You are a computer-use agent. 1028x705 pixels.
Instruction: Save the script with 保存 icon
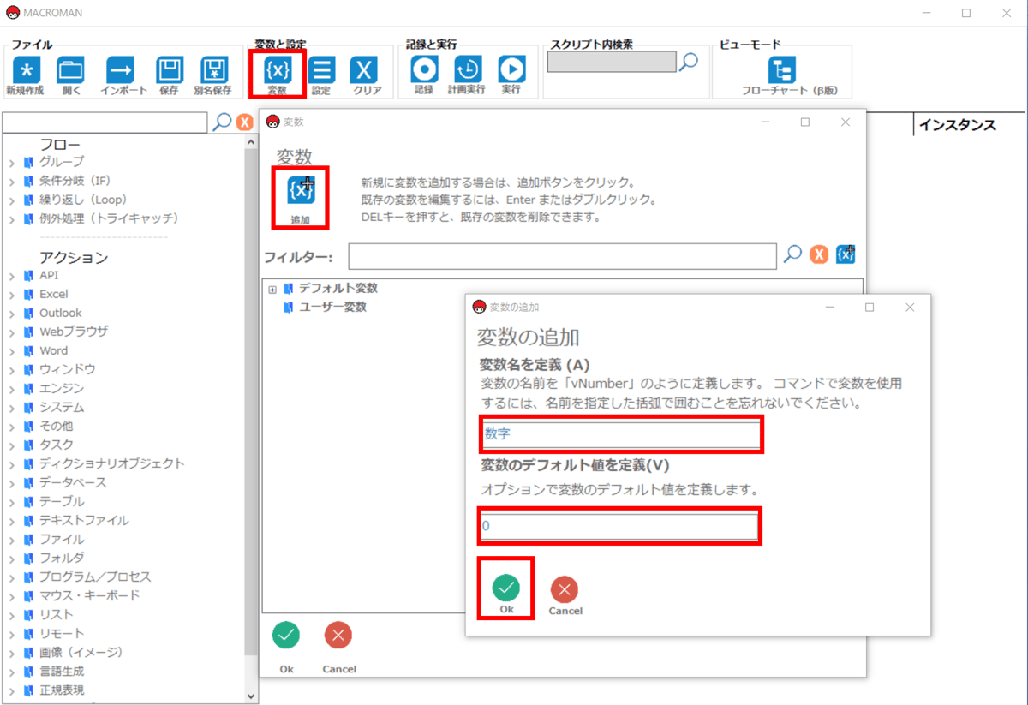(x=170, y=70)
